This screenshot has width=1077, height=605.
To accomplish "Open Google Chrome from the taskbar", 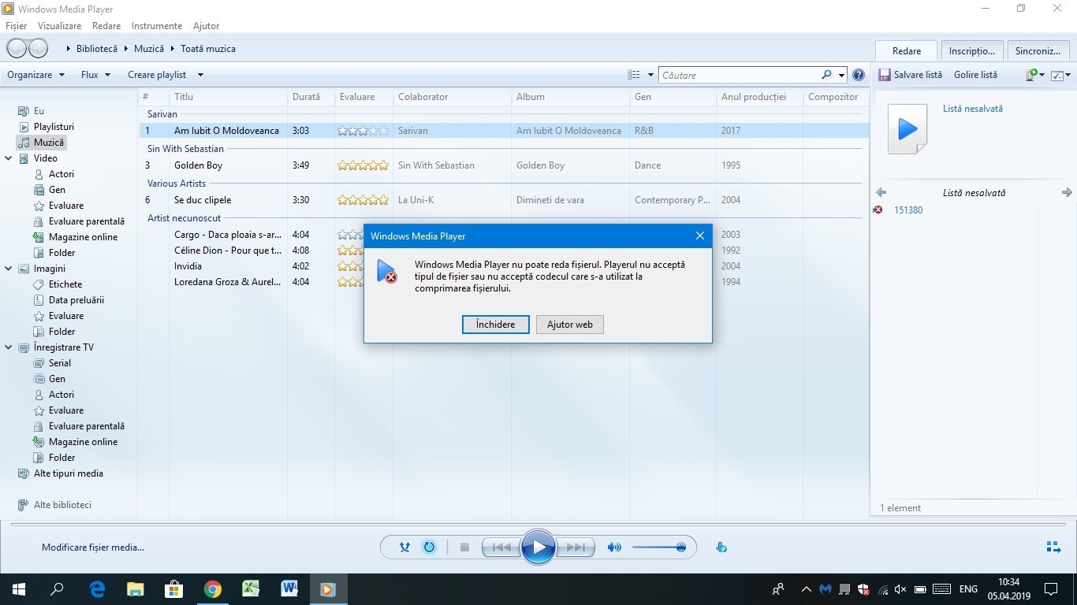I will (212, 588).
